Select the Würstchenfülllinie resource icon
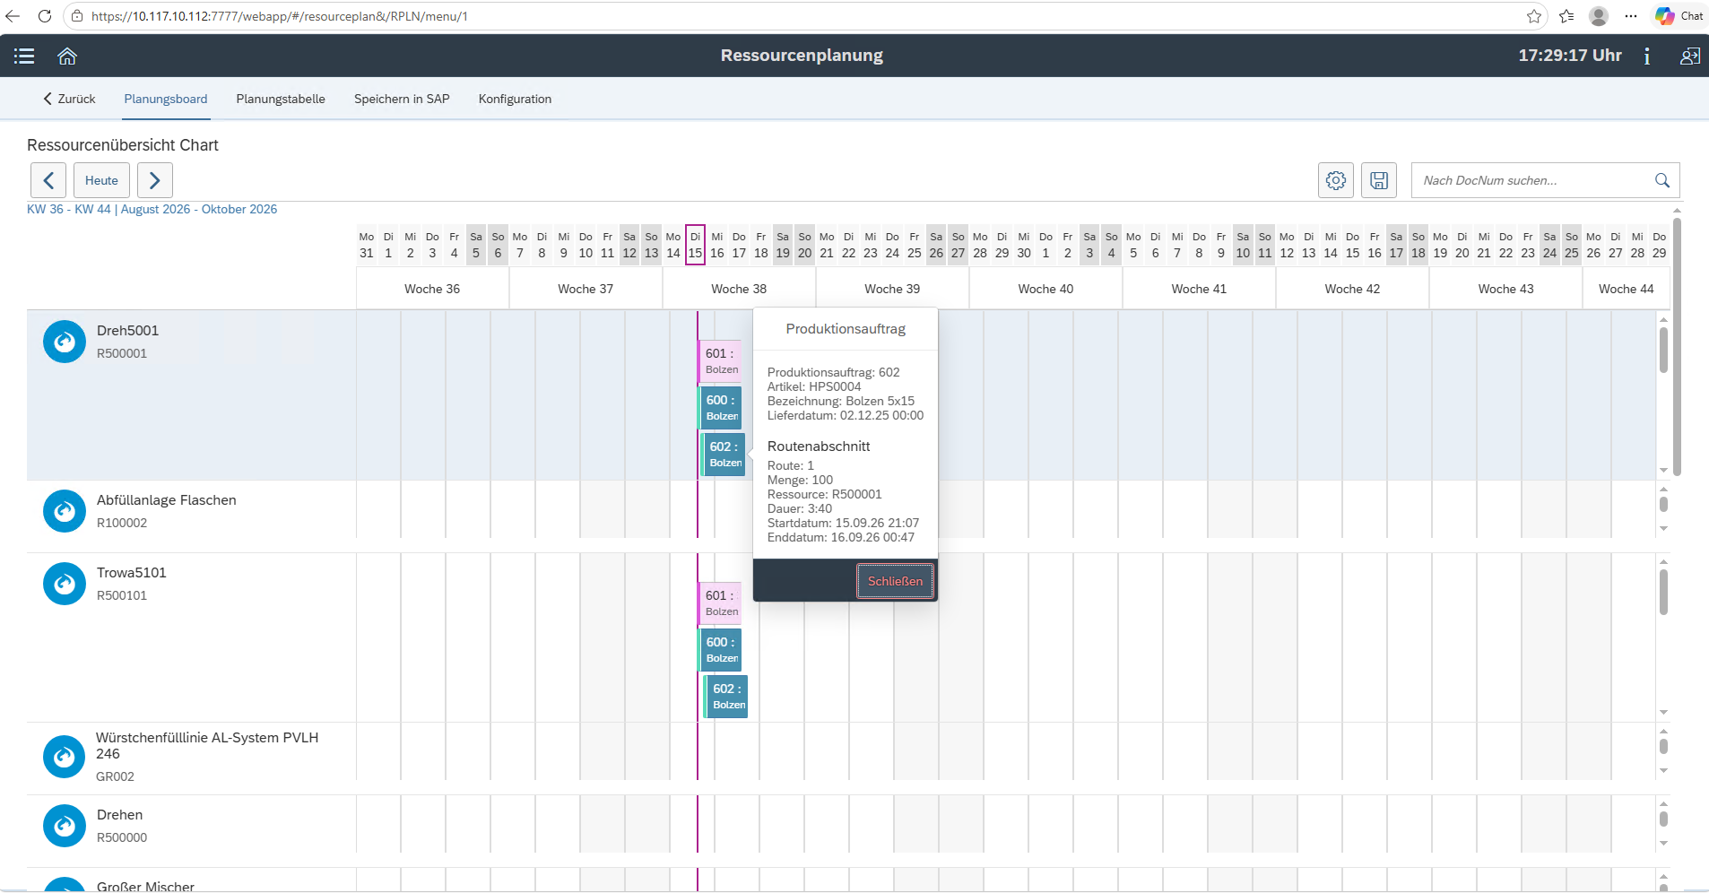Screen dimensions: 1709x893 coord(65,757)
